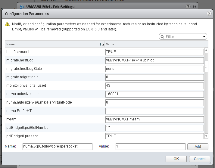Click the numa.PreferHT value field
This screenshot has width=215, height=168.
(x=154, y=111)
